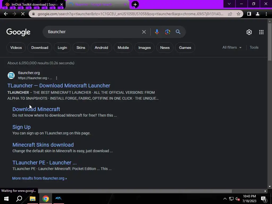Image resolution: width=272 pixels, height=204 pixels.
Task: Open the Download Minecraft sitelink
Action: [x=36, y=109]
